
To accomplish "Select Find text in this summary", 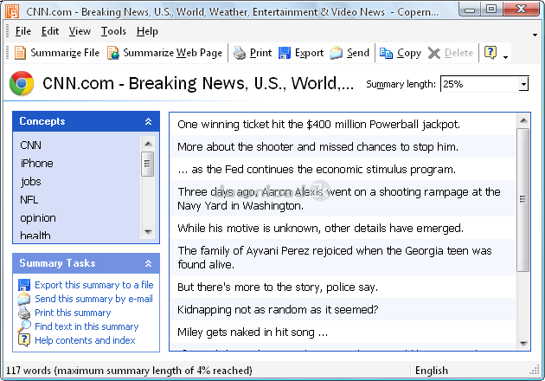I will (87, 326).
